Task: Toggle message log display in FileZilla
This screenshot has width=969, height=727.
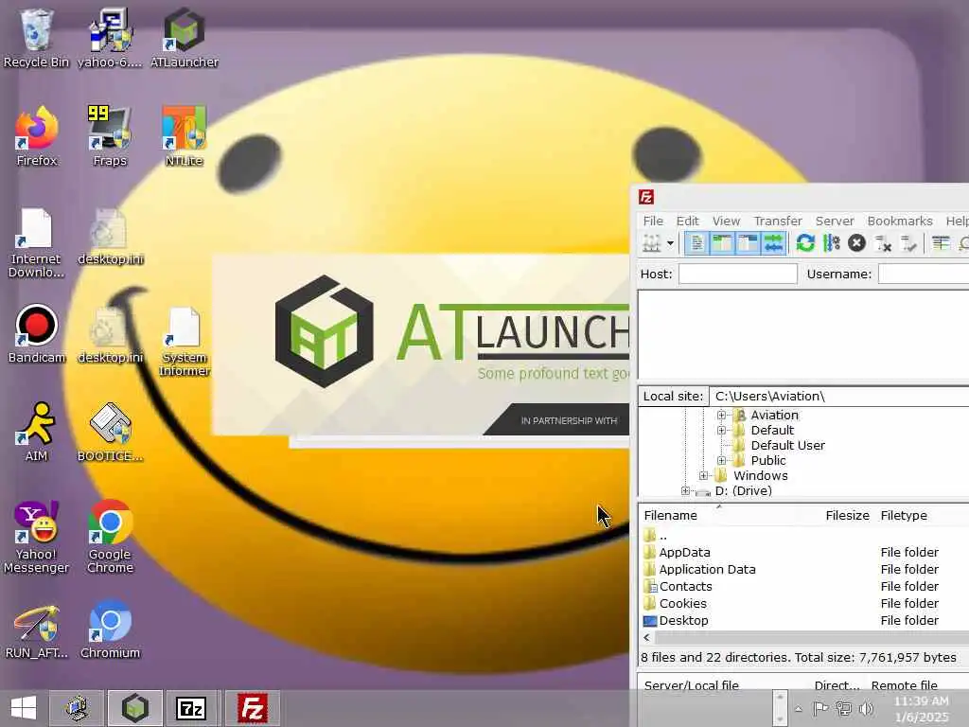Action: pyautogui.click(x=696, y=243)
